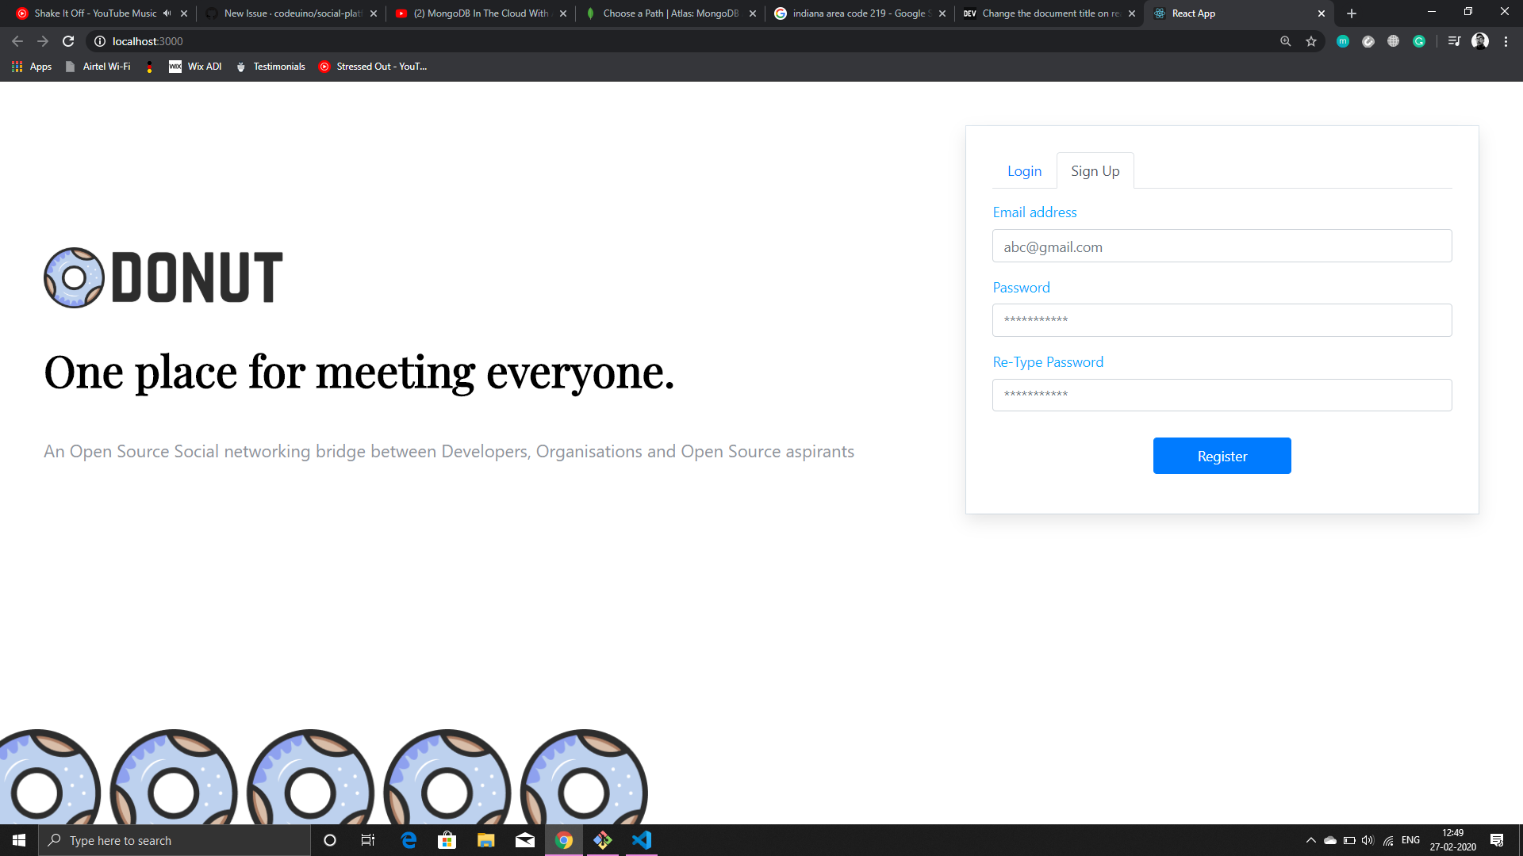
Task: Open Grammarly extension icon
Action: point(1419,41)
